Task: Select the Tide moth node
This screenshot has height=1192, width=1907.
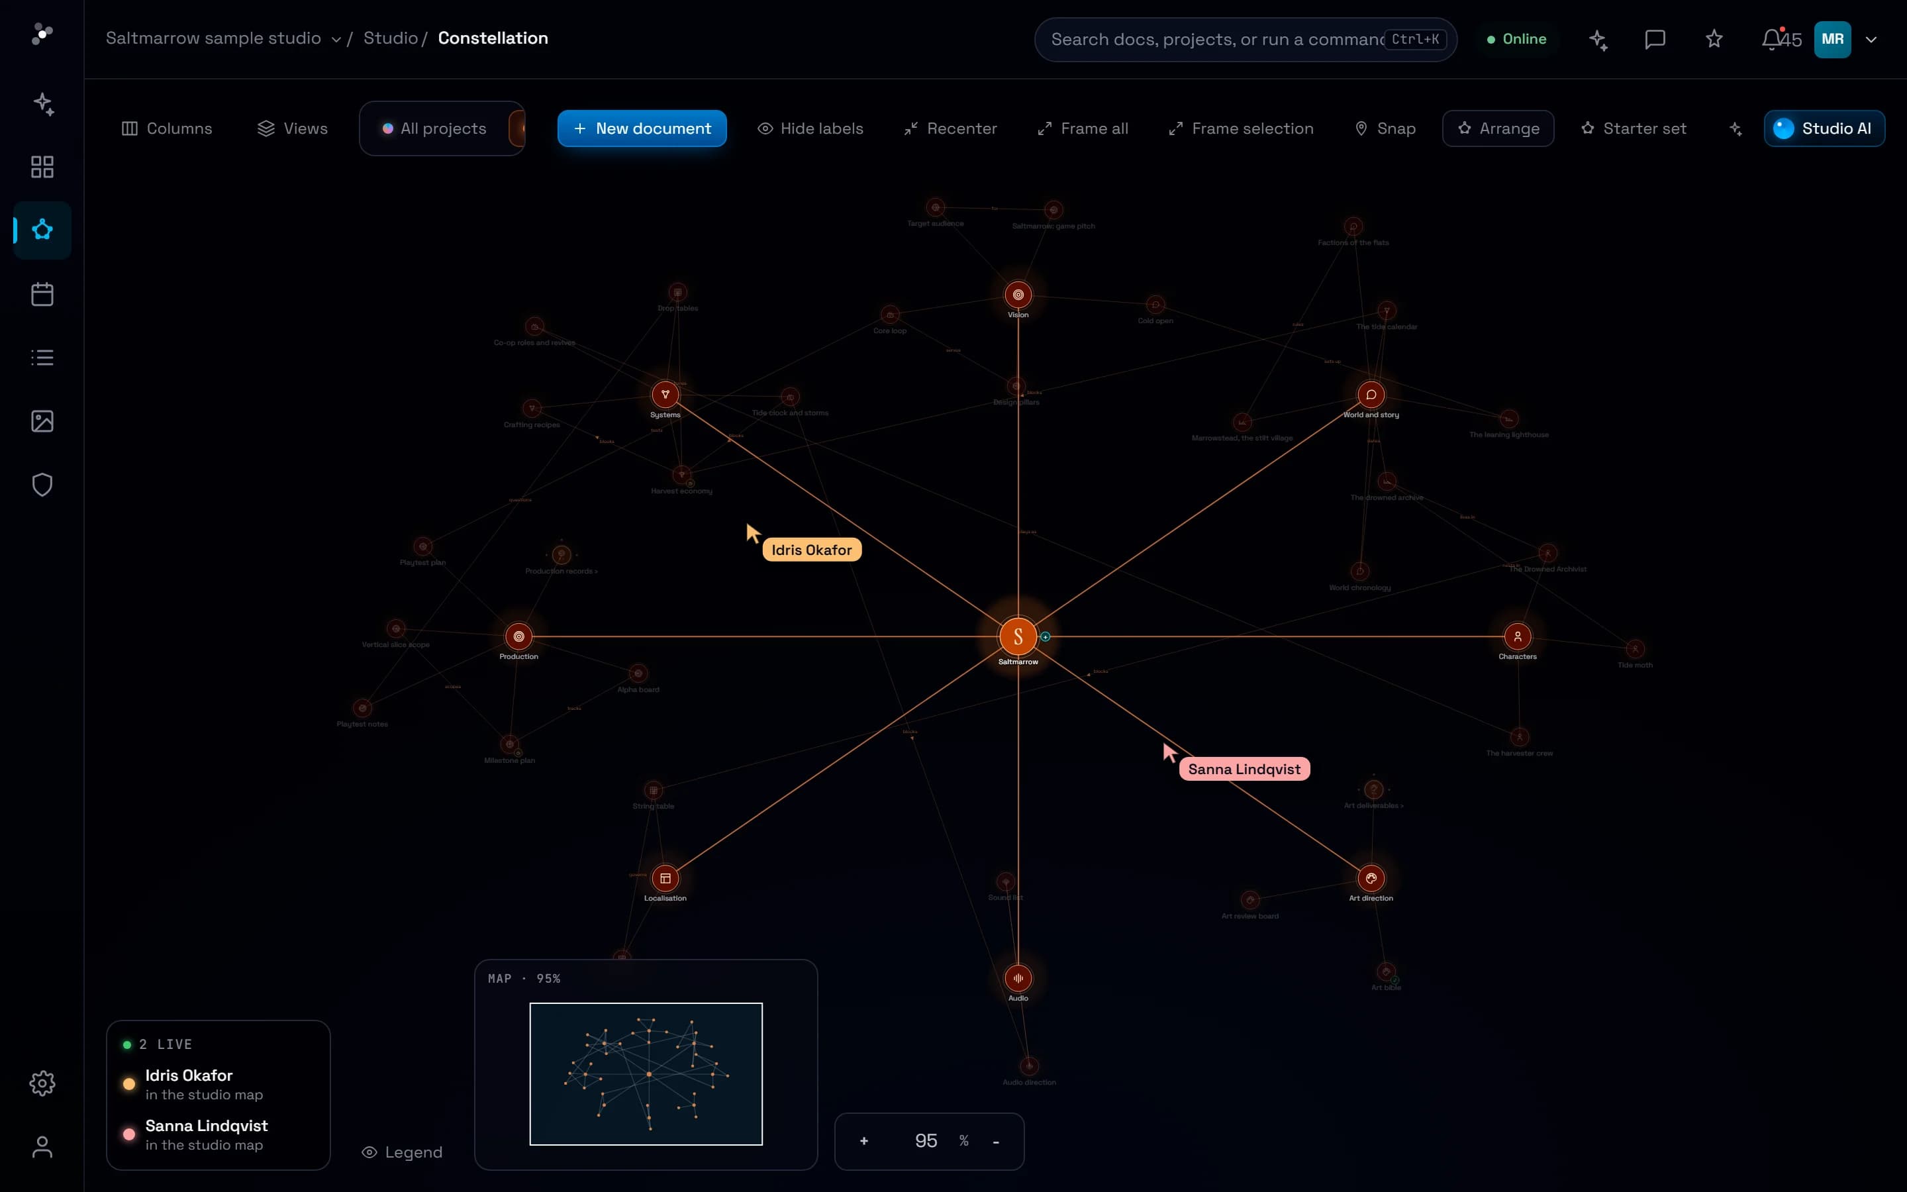Action: (1635, 649)
